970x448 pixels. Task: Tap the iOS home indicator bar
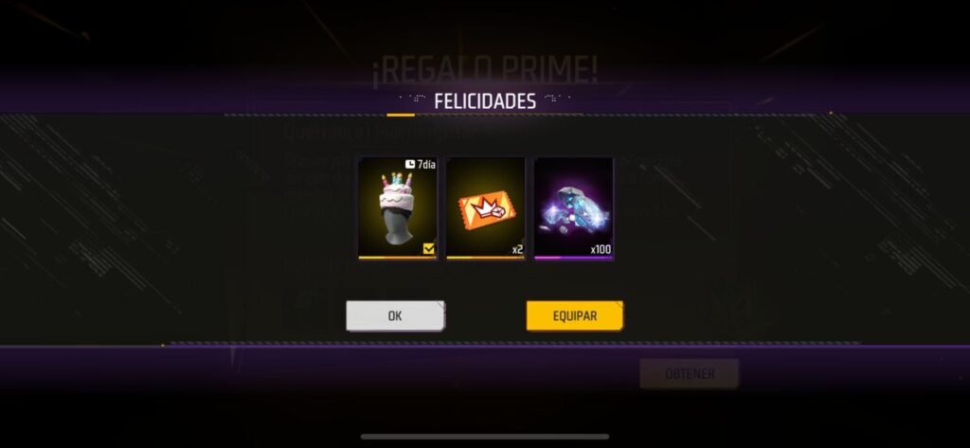pos(485,437)
